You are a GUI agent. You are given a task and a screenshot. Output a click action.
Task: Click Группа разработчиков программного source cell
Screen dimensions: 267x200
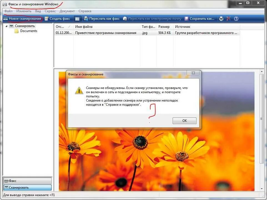click(206, 33)
